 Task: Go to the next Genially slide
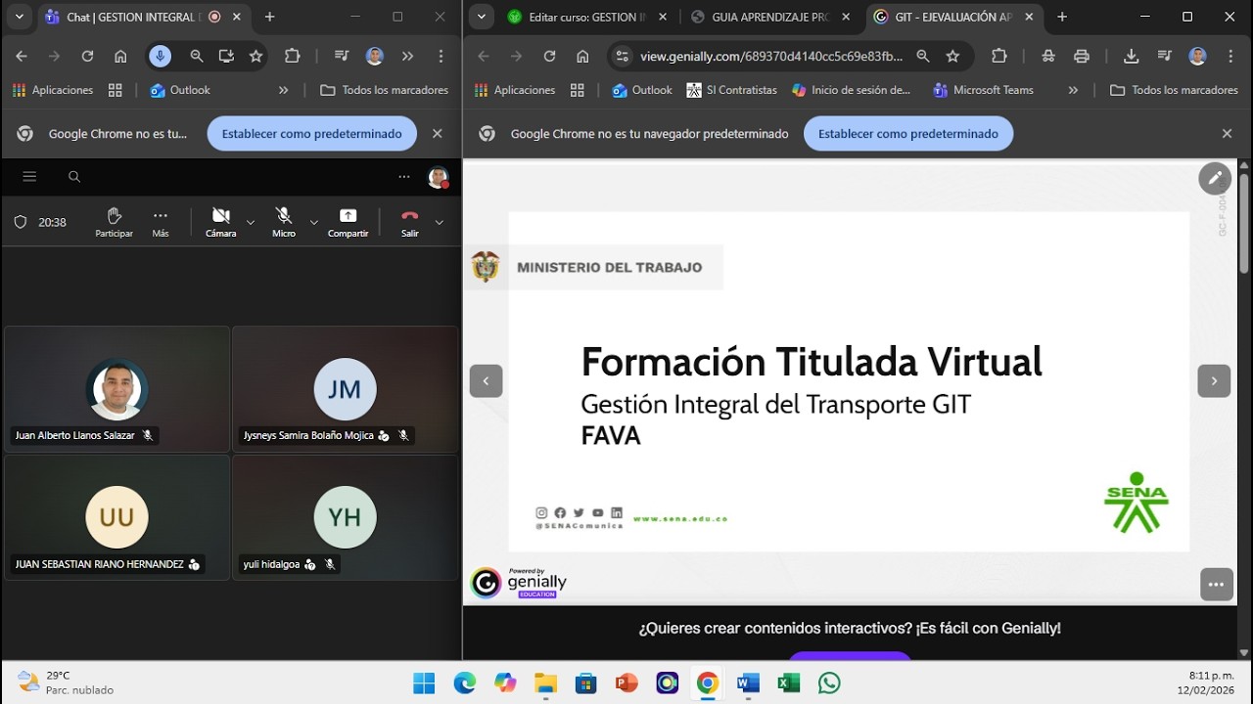tap(1214, 381)
